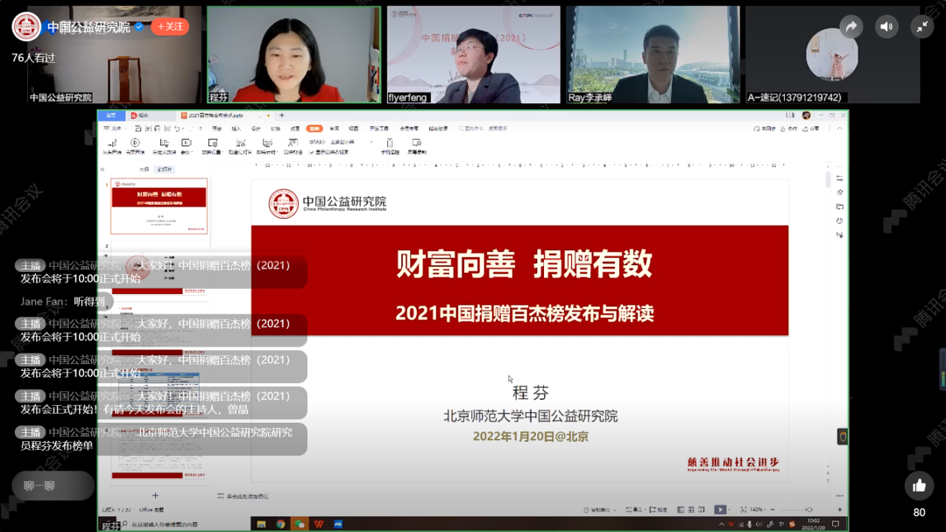946x532 pixels.
Task: Select Ray李承峰 participant video tile
Action: 653,55
